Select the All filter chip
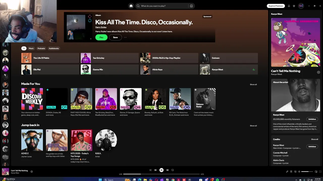The height and width of the screenshot is (181, 323). 24,48
